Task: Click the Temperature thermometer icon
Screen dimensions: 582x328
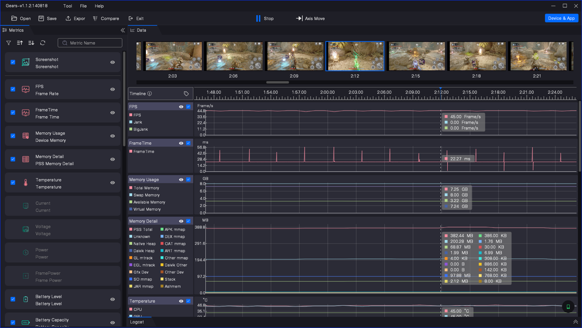Action: click(26, 183)
